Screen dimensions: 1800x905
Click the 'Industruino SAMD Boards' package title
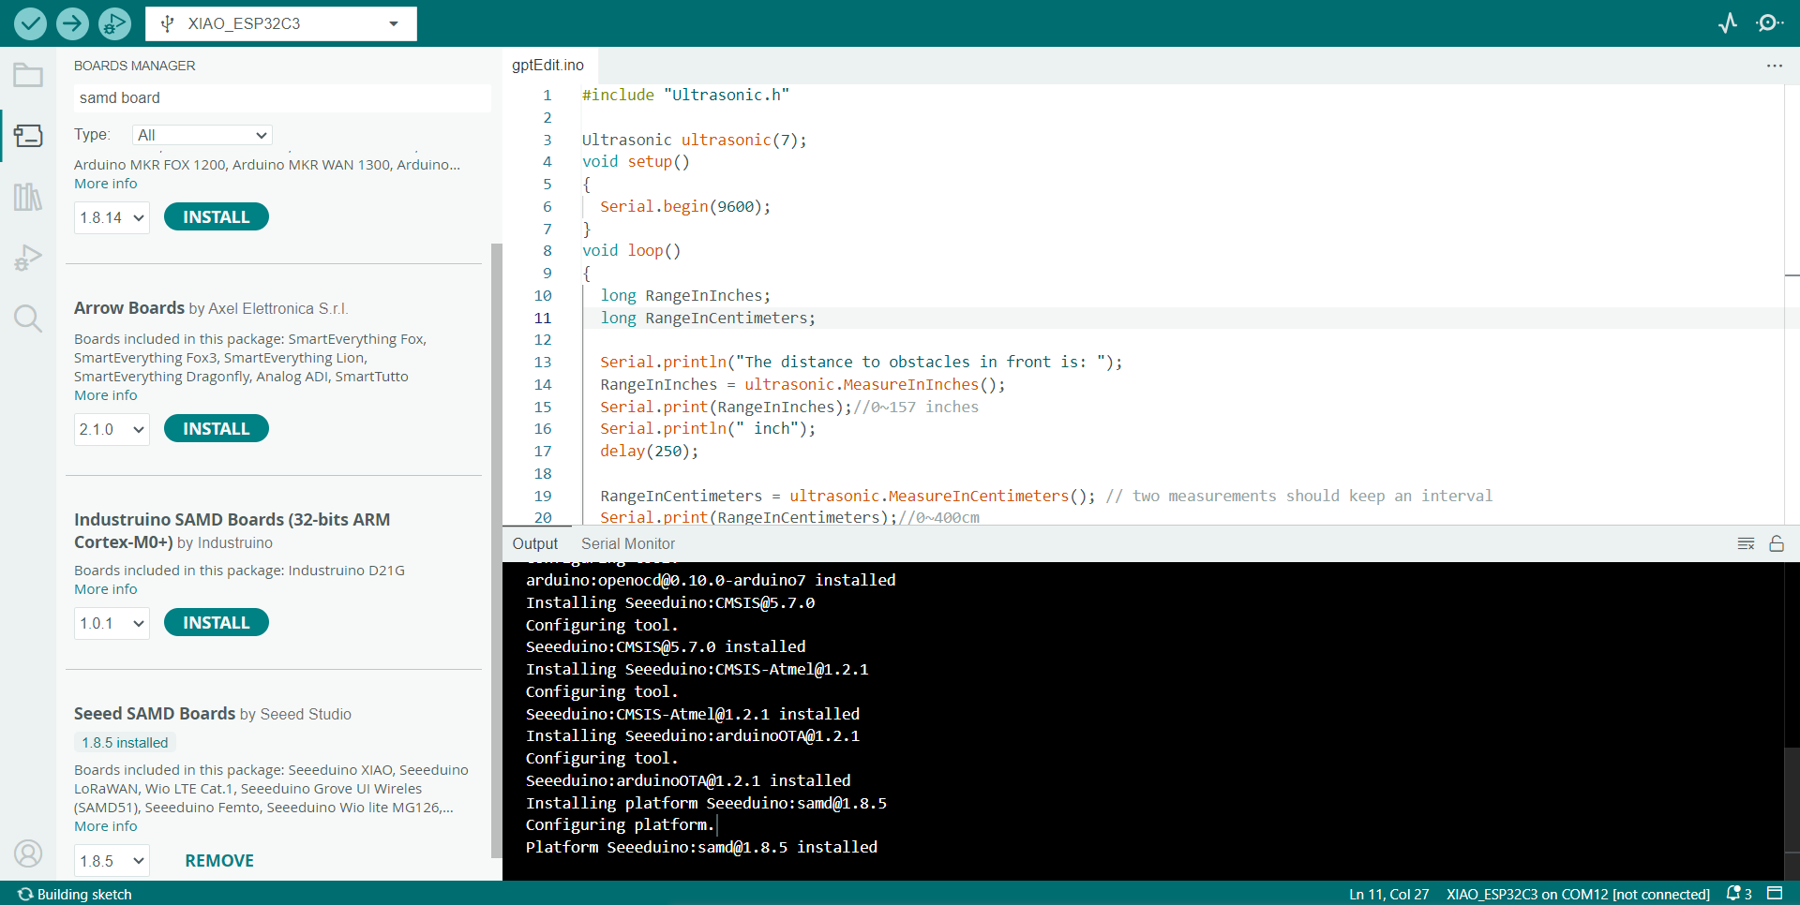pos(232,530)
